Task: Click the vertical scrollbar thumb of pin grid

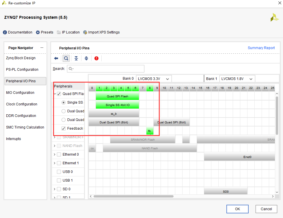Action: click(277, 115)
